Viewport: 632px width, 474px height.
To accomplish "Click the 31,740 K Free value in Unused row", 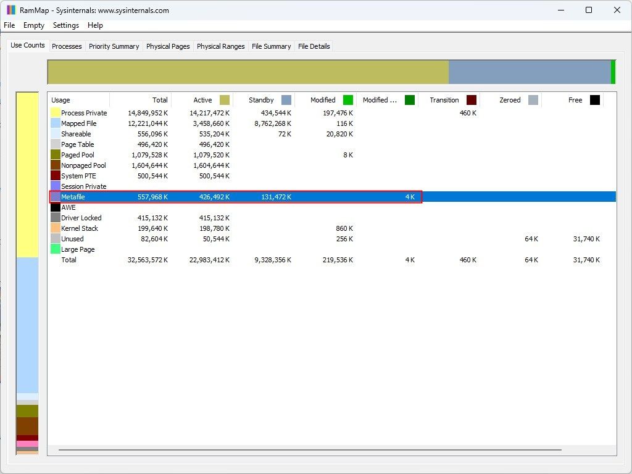I will click(586, 239).
